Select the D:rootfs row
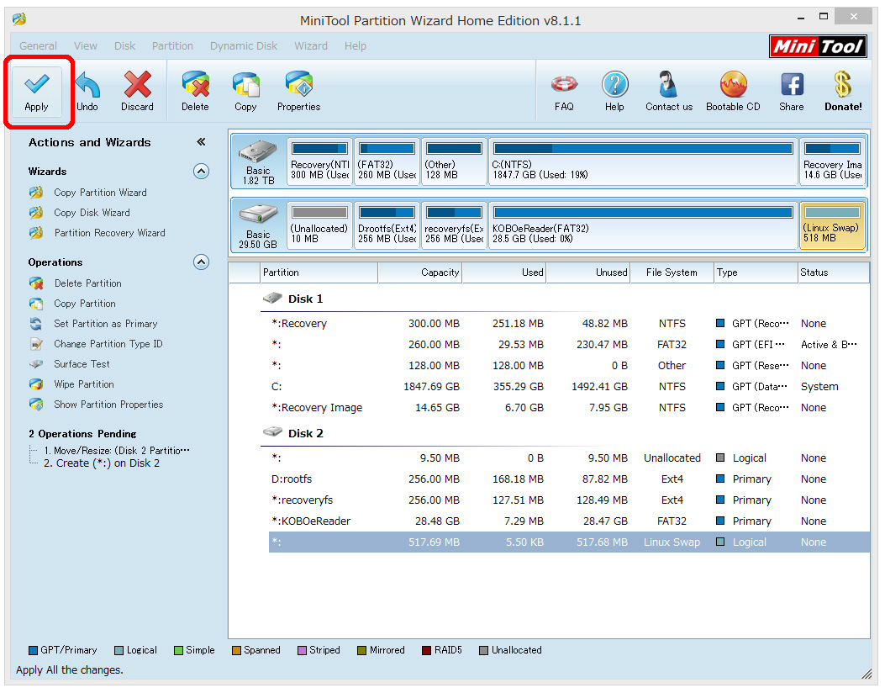This screenshot has width=885, height=693. coord(569,479)
